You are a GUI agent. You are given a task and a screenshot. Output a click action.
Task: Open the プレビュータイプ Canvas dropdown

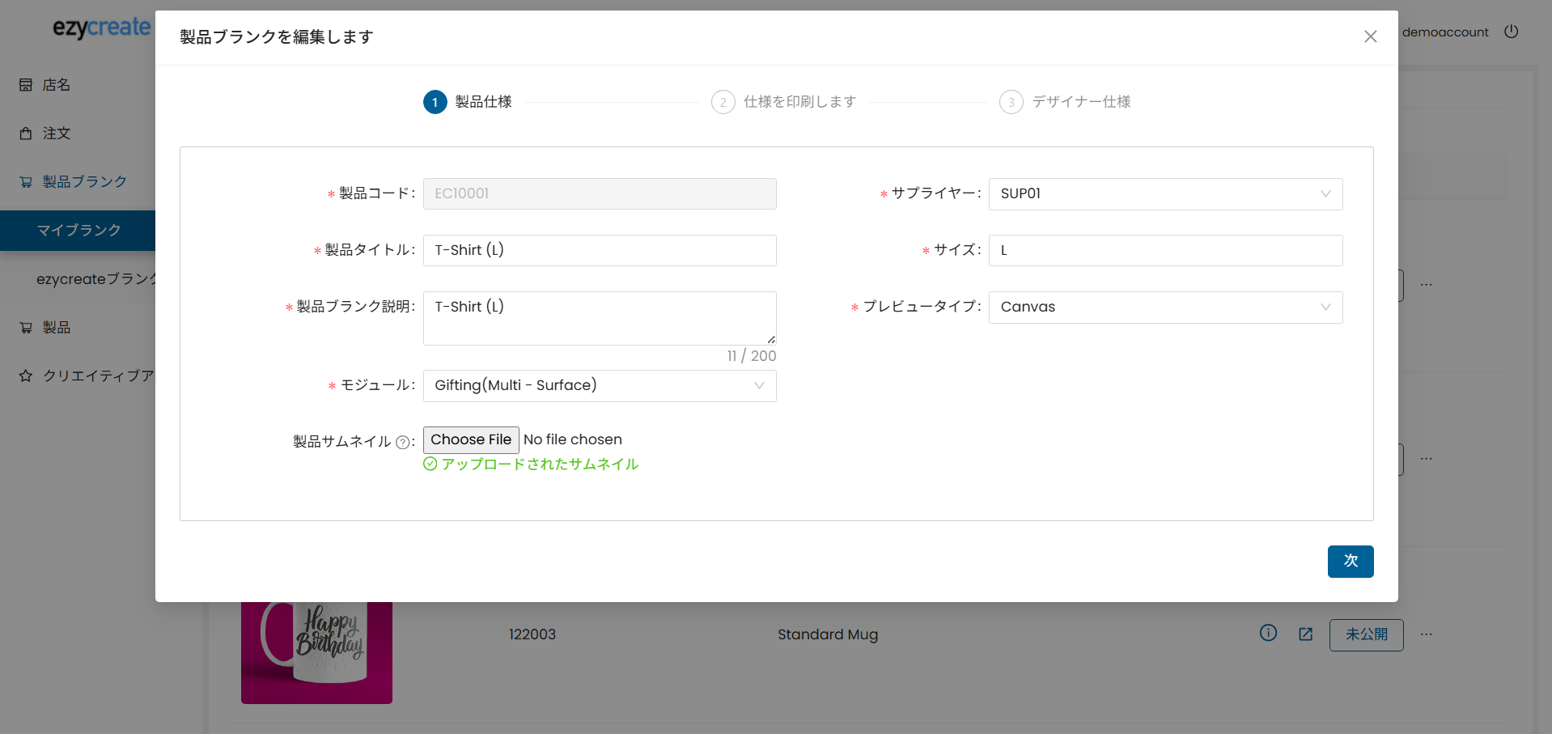click(x=1164, y=308)
